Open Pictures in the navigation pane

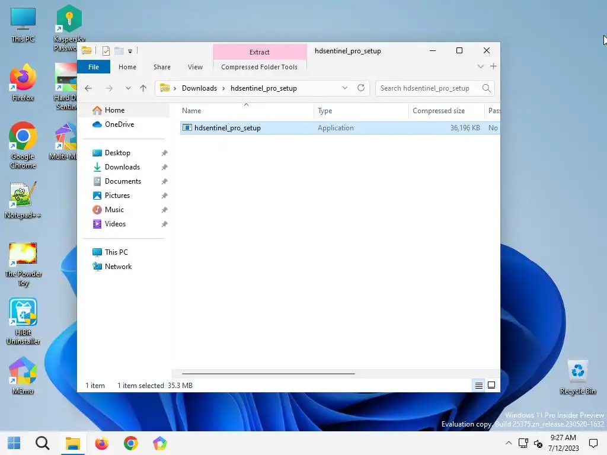(117, 196)
